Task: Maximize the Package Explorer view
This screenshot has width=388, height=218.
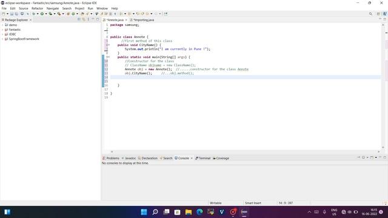Action: pos(98,19)
